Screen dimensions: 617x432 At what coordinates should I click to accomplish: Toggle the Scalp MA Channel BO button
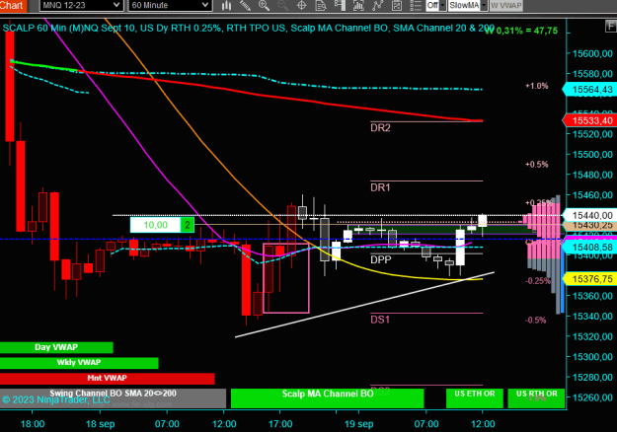click(328, 398)
